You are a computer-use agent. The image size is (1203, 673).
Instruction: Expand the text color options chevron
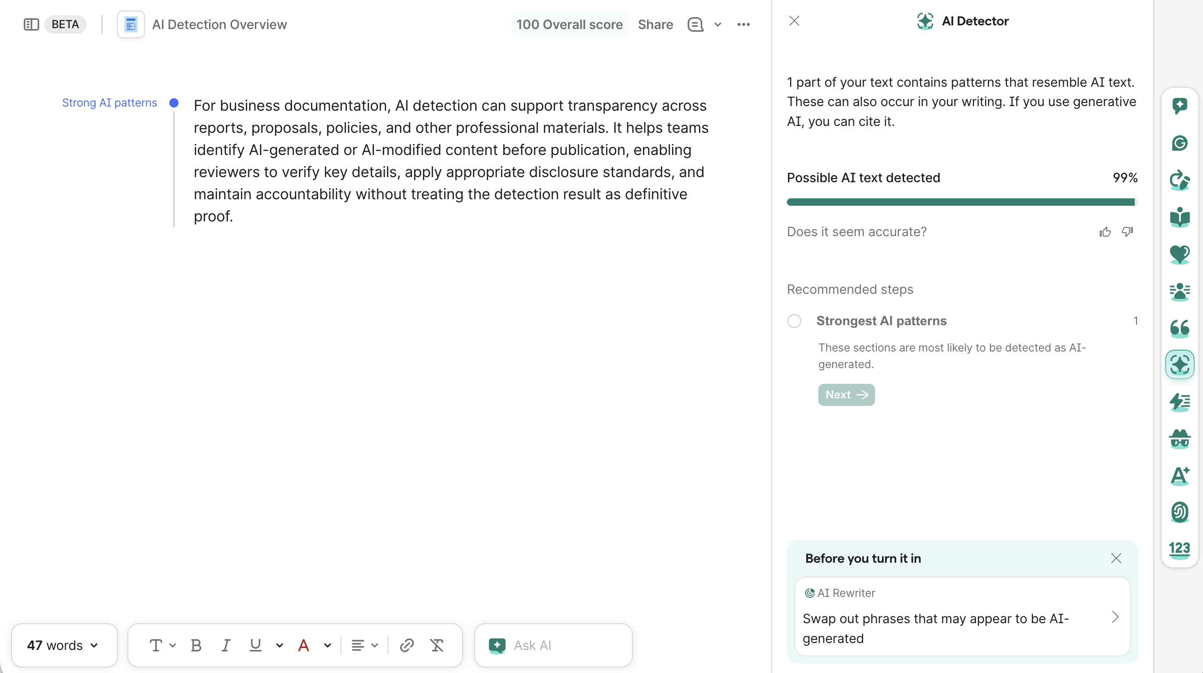point(328,645)
